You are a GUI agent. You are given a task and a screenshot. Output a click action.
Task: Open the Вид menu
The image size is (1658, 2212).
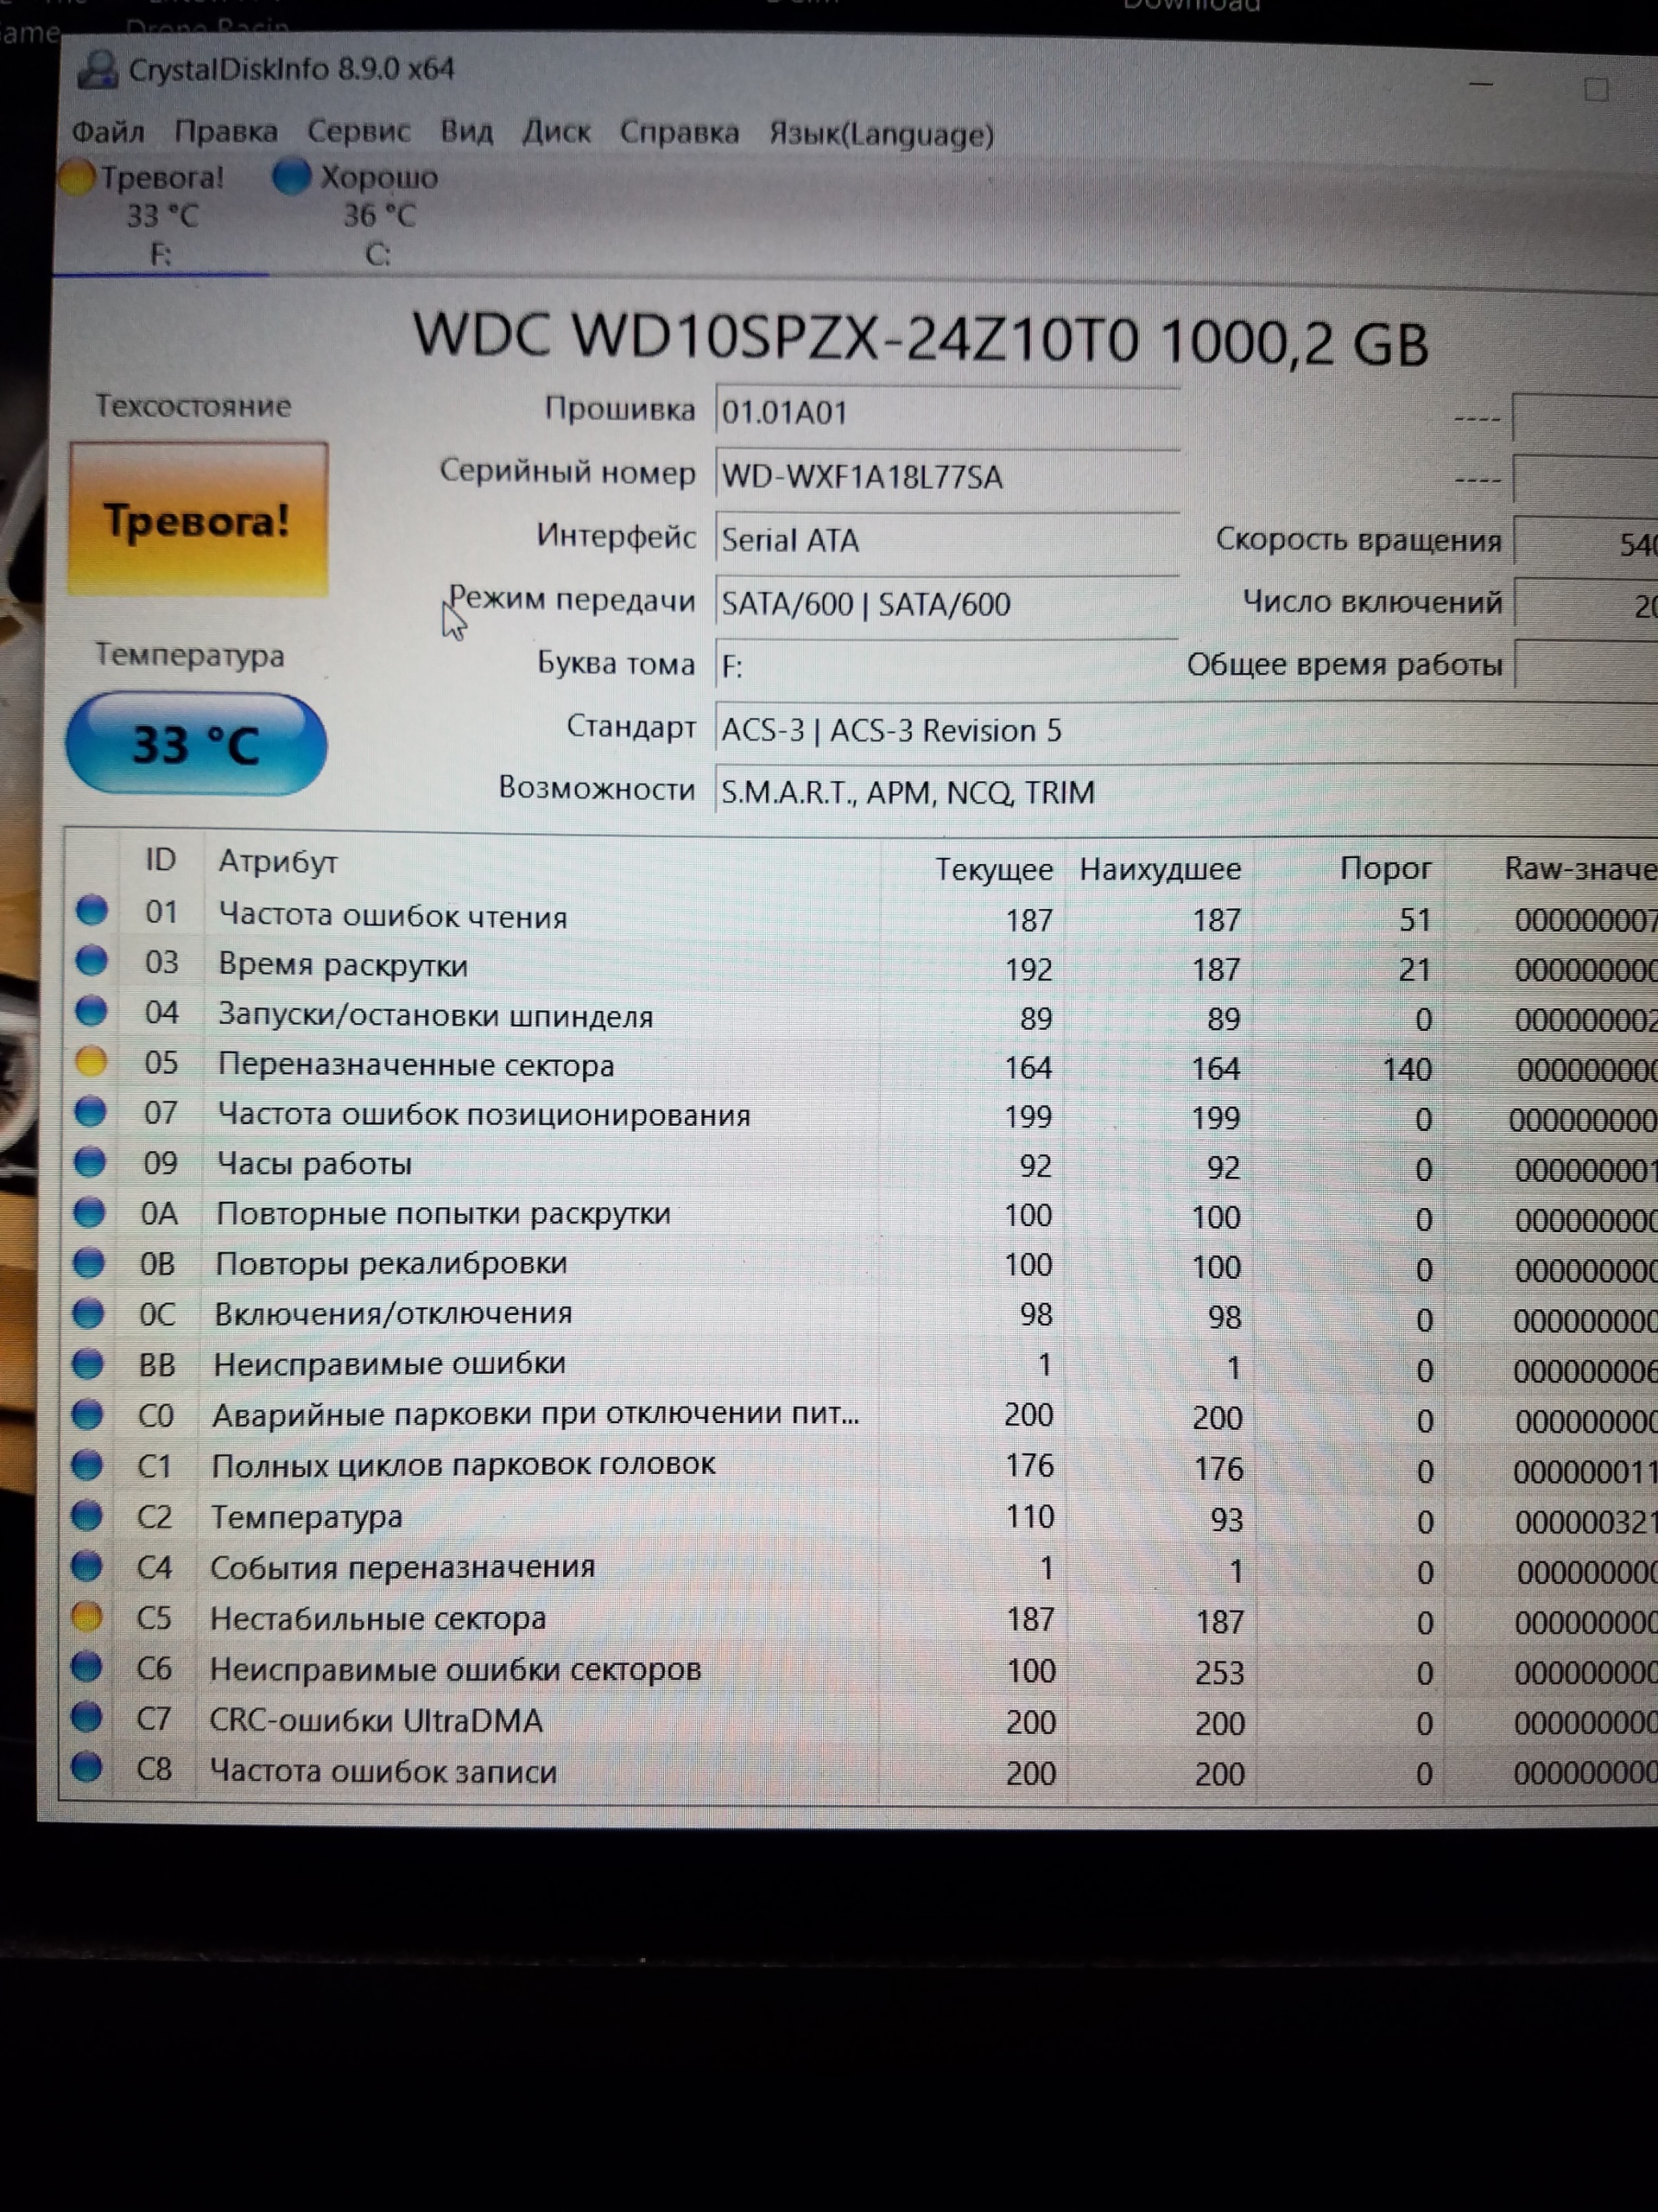(x=466, y=132)
